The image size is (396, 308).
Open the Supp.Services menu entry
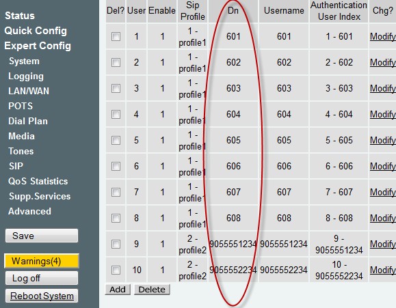coord(40,196)
